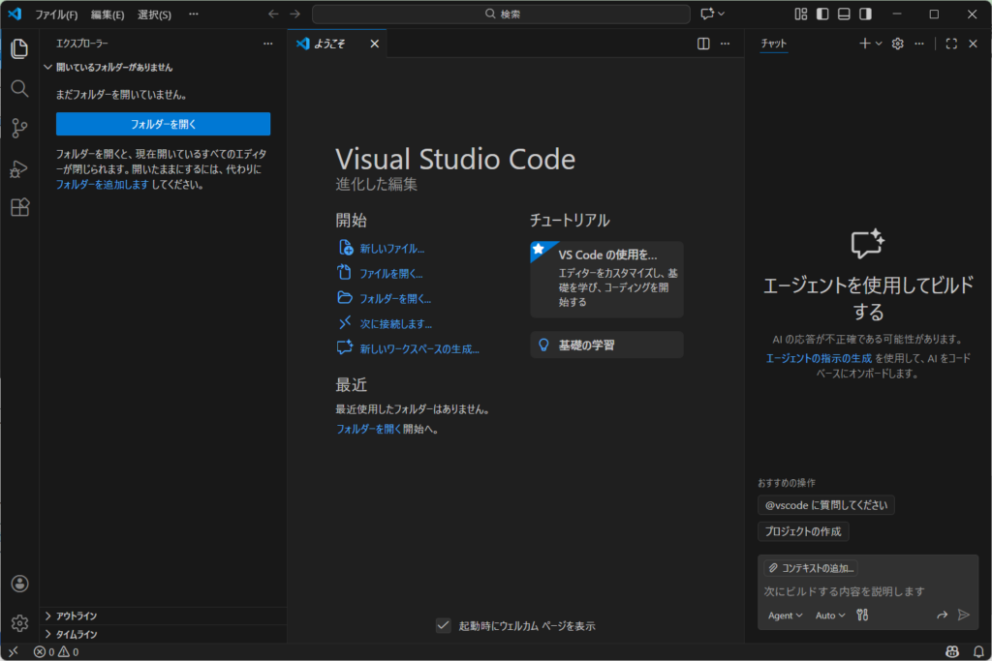Toggle the primary sidebar layout button

point(822,15)
